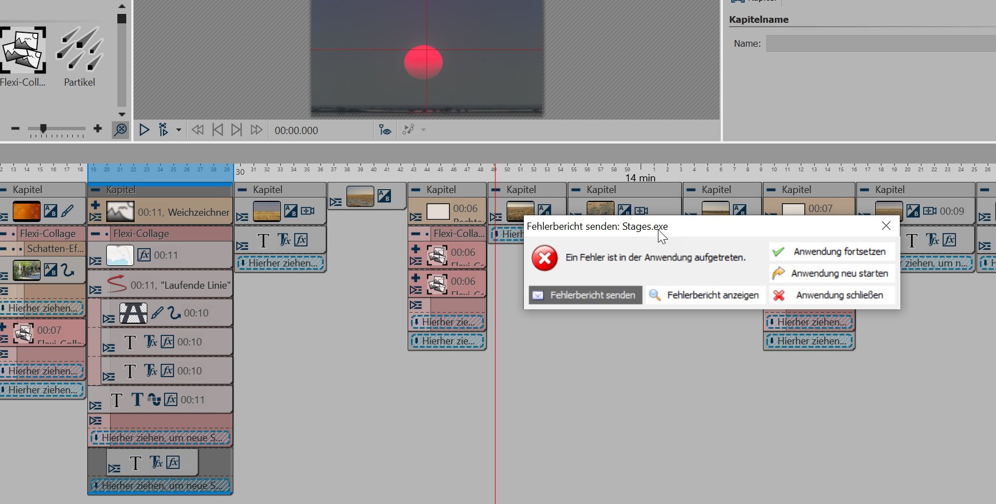Viewport: 996px width, 504px height.
Task: Open the dropdown arrow next to play-from-here
Action: [179, 130]
